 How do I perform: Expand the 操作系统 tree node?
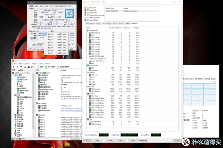click(13, 115)
